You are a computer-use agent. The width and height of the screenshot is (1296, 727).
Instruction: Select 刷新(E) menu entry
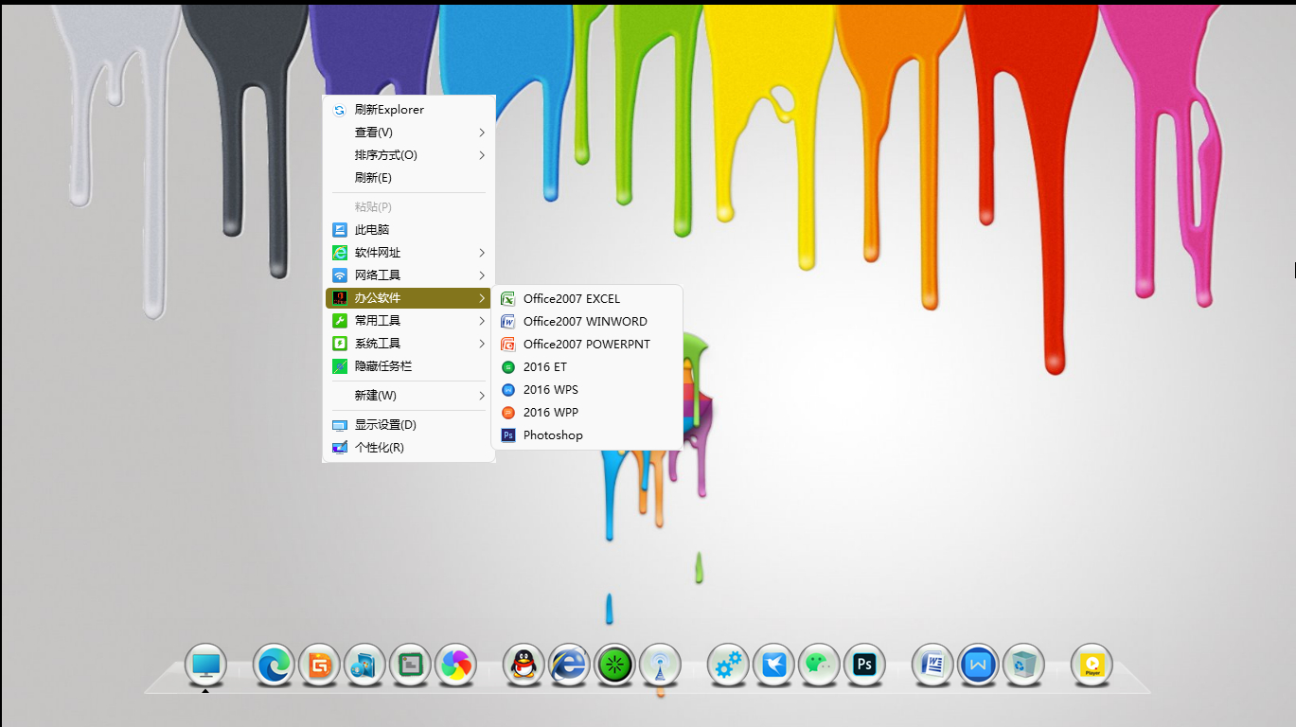[408, 178]
